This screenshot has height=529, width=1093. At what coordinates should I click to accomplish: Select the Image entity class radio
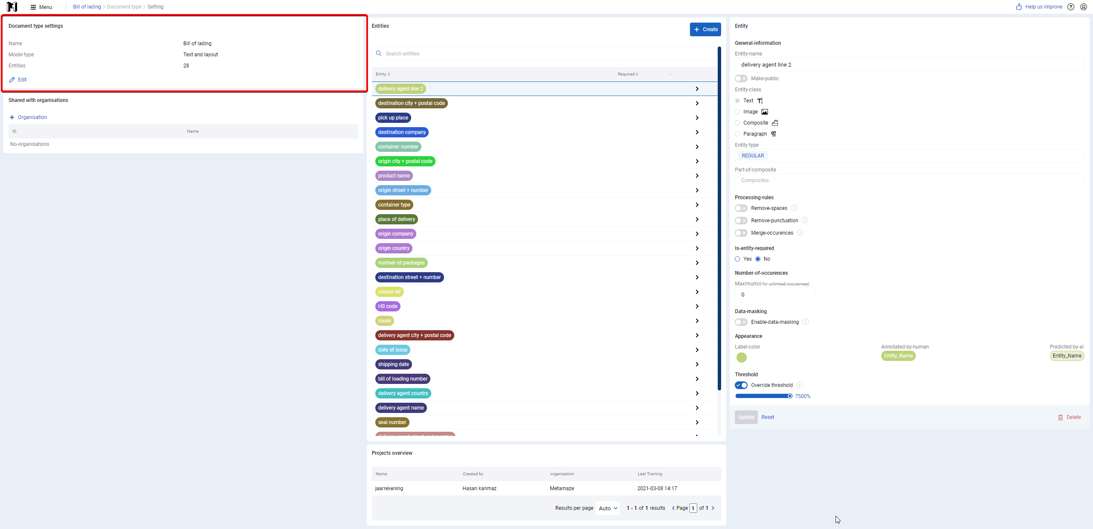click(737, 112)
